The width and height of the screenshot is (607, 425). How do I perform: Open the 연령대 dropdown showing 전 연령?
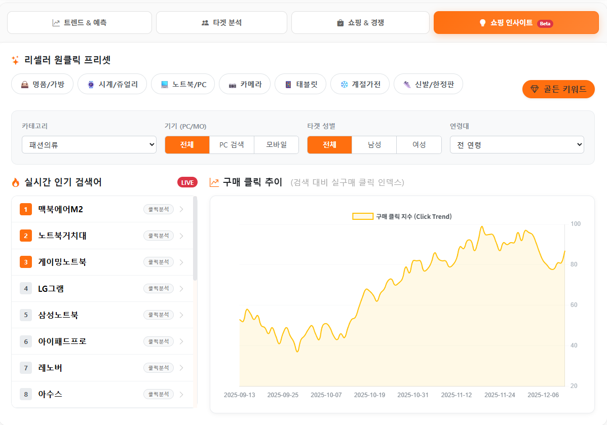(517, 144)
